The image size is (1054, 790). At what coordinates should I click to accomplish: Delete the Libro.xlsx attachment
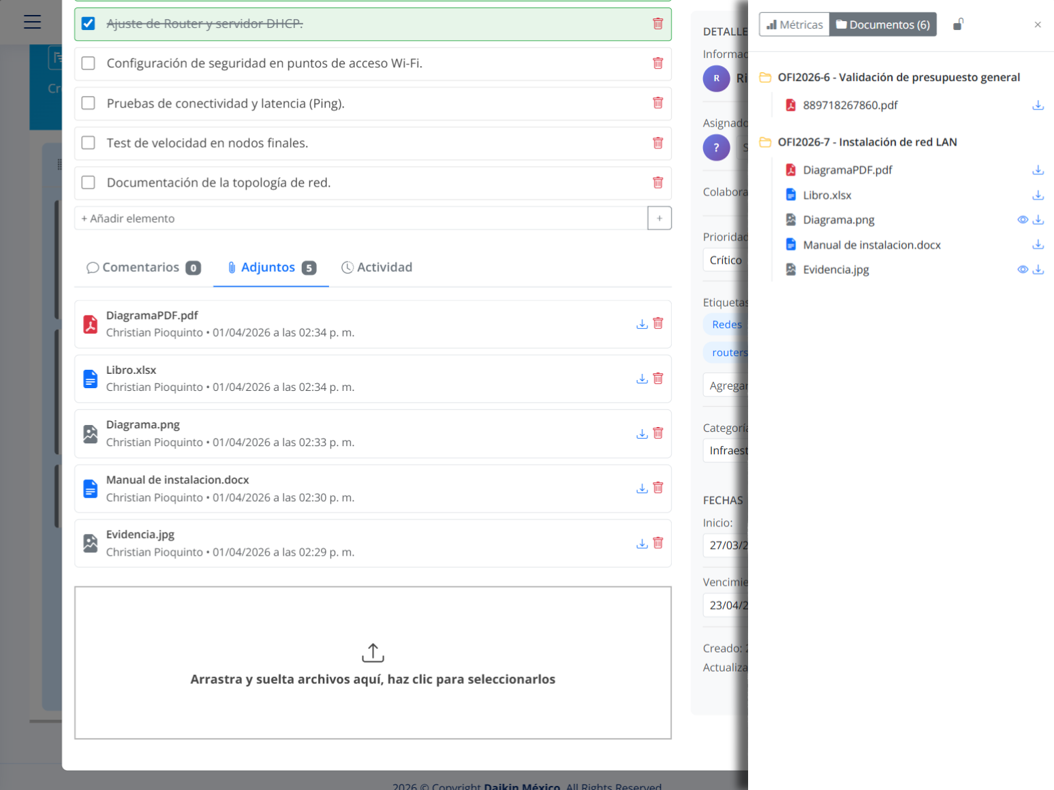click(x=658, y=378)
